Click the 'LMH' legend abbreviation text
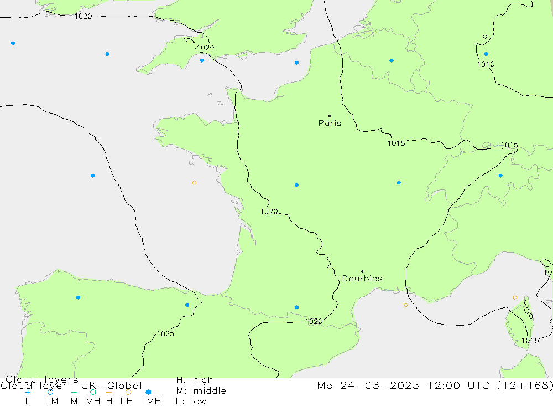Screen dimensions: 553x406 (x=151, y=402)
